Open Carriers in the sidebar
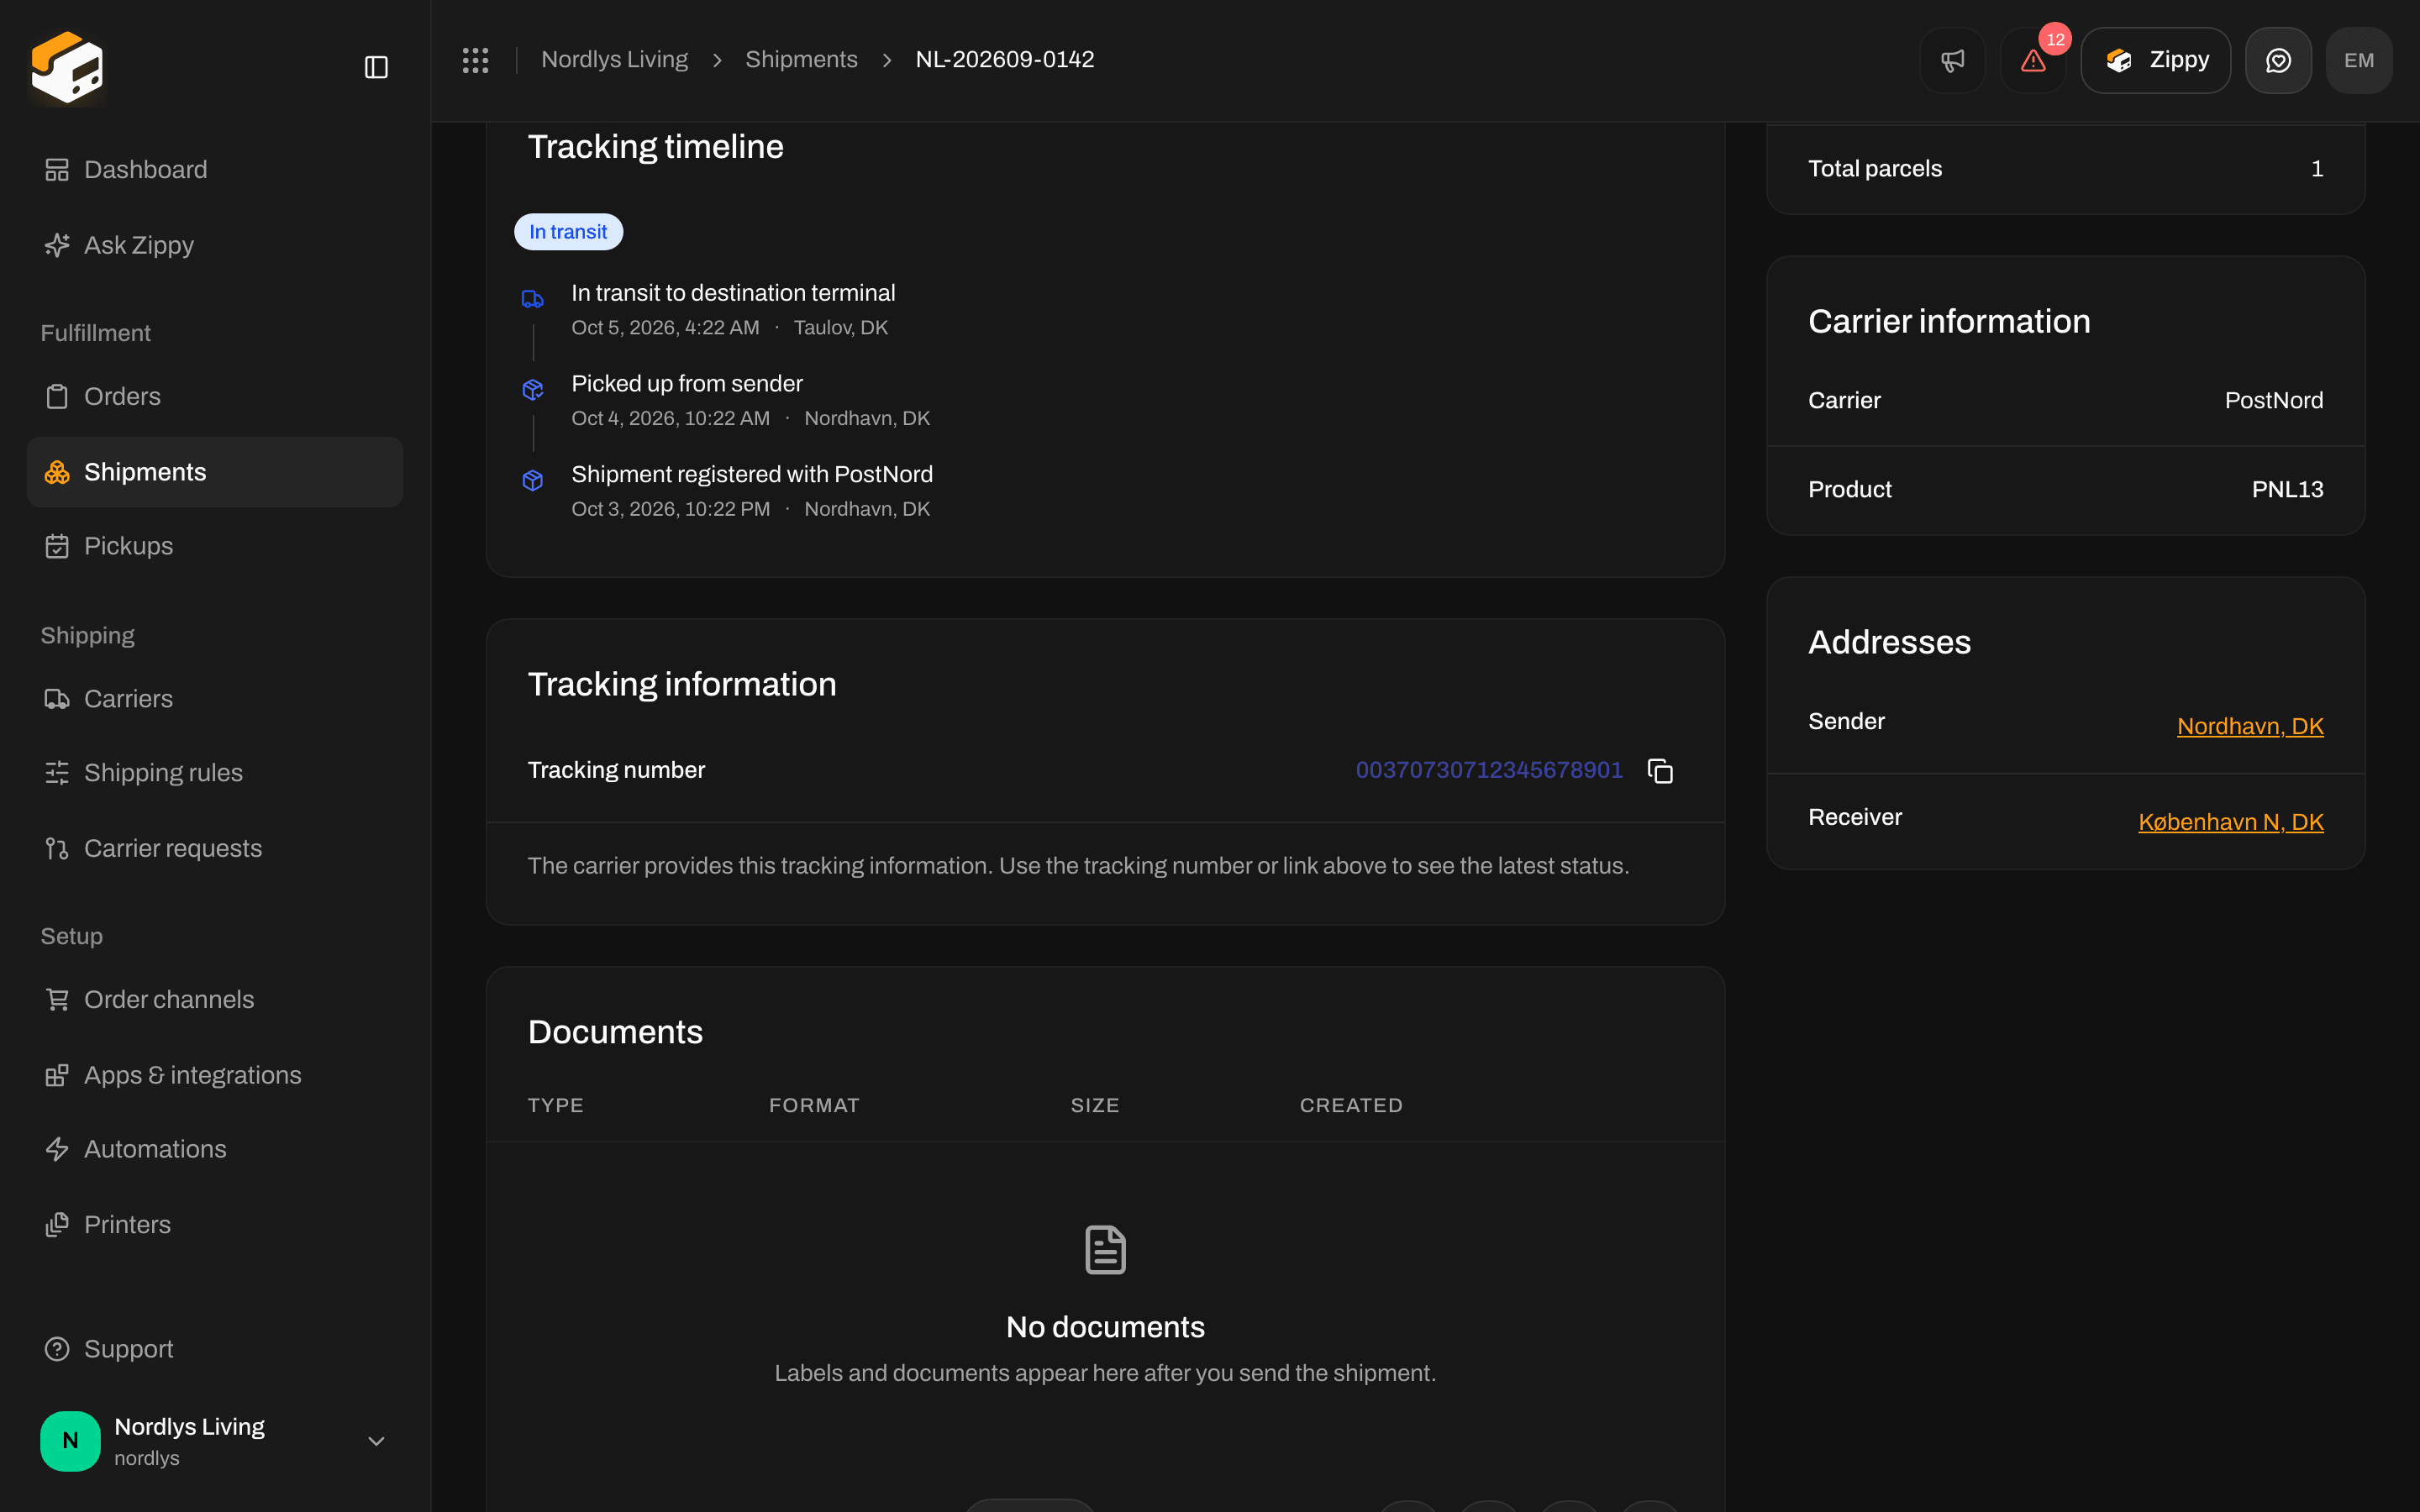 point(215,699)
